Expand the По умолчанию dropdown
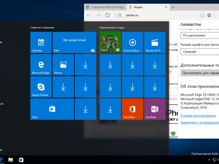This screenshot has width=219, height=164. 200,36
